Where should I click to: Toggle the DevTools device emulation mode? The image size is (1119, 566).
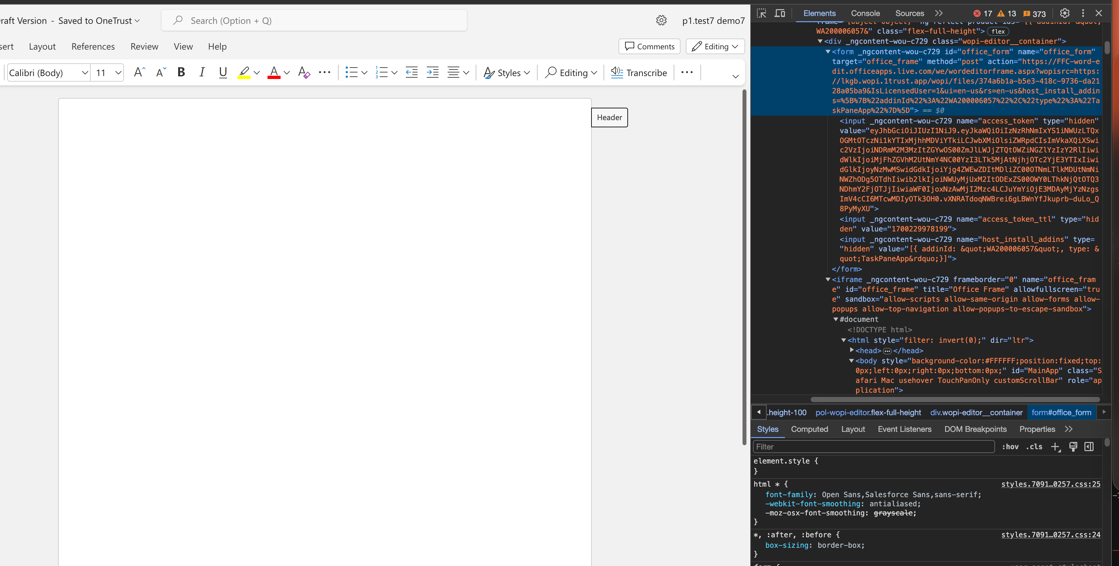pos(780,13)
